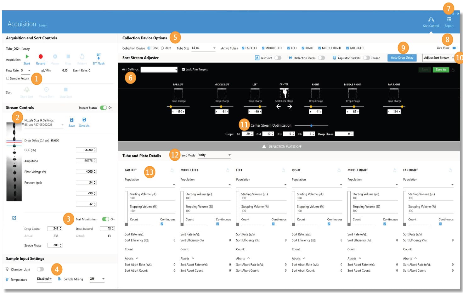Open the Report tab

pos(449,22)
